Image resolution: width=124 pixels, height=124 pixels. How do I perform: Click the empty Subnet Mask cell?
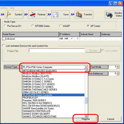point(90,39)
